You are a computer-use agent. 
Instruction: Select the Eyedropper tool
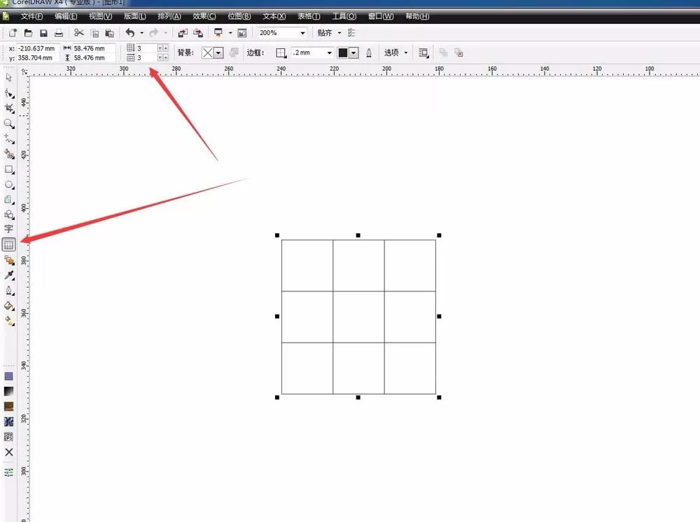[9, 275]
